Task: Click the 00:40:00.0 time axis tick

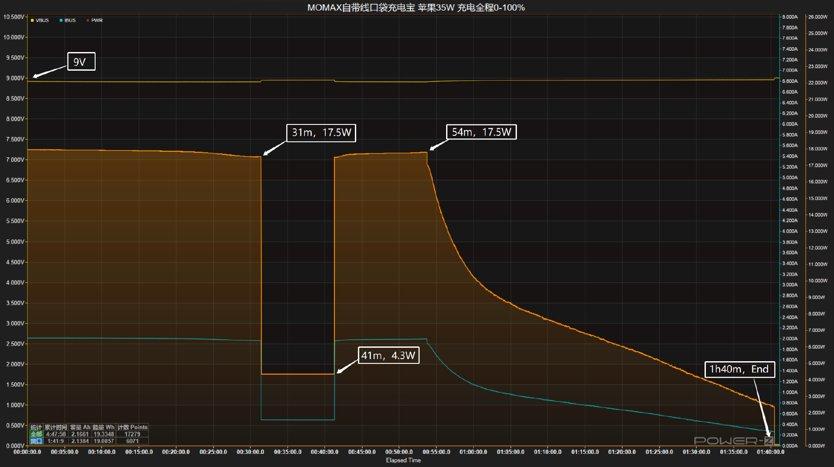Action: pos(324,452)
